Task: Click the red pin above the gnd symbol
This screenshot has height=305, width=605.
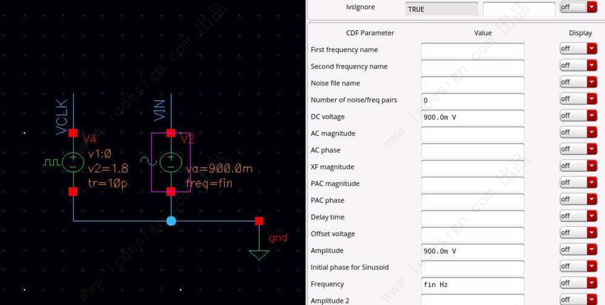Action: point(259,221)
